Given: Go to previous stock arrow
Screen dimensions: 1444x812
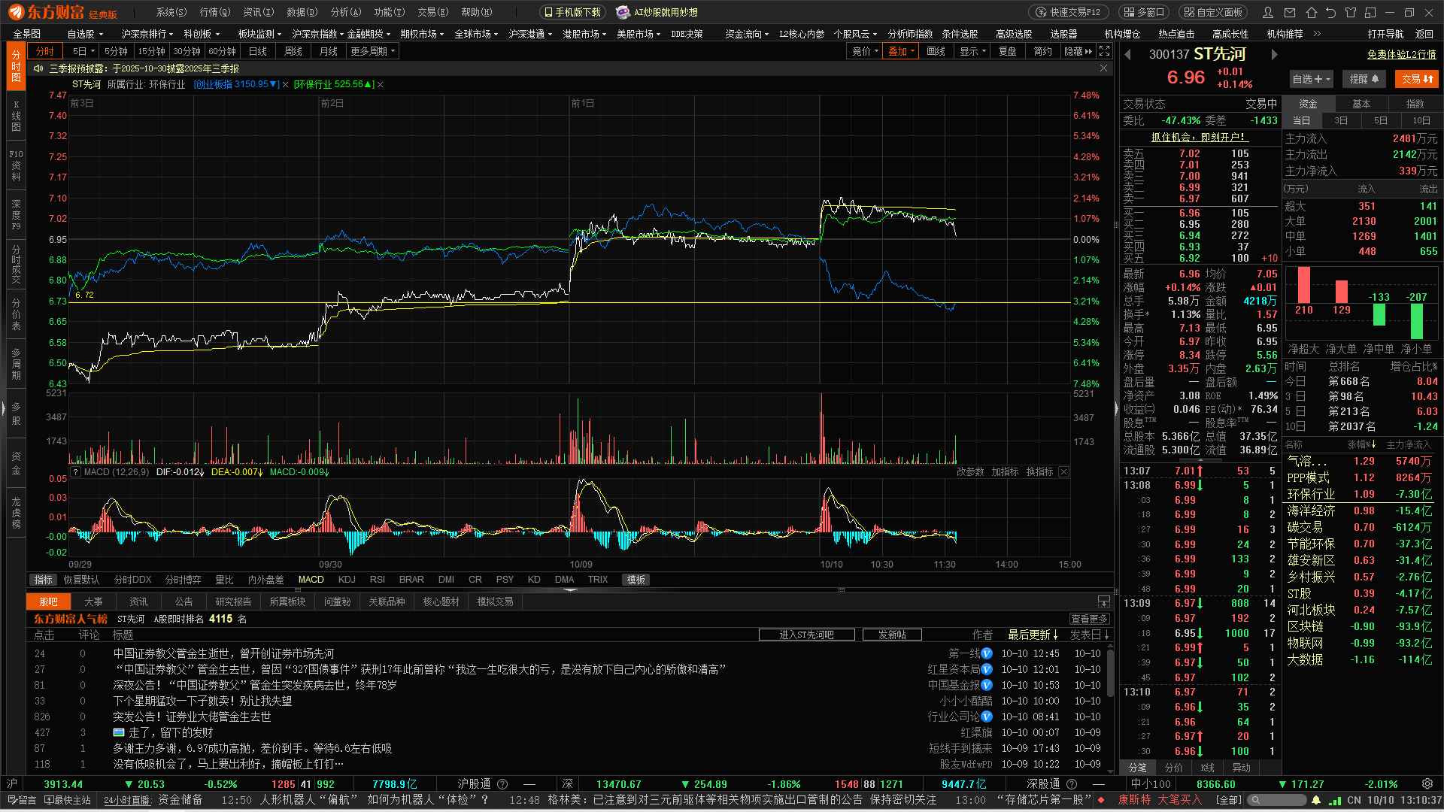Looking at the screenshot, I should click(x=1127, y=54).
